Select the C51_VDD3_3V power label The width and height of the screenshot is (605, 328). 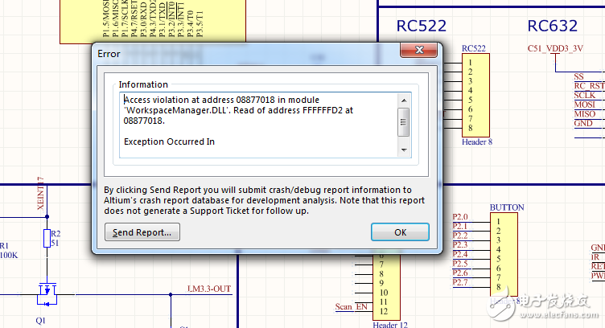[557, 48]
